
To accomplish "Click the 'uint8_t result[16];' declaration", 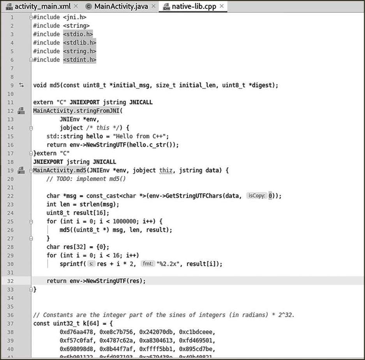I will [x=78, y=213].
